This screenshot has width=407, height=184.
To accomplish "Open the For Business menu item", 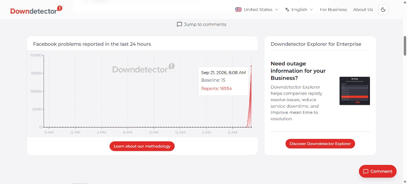I will pos(333,10).
